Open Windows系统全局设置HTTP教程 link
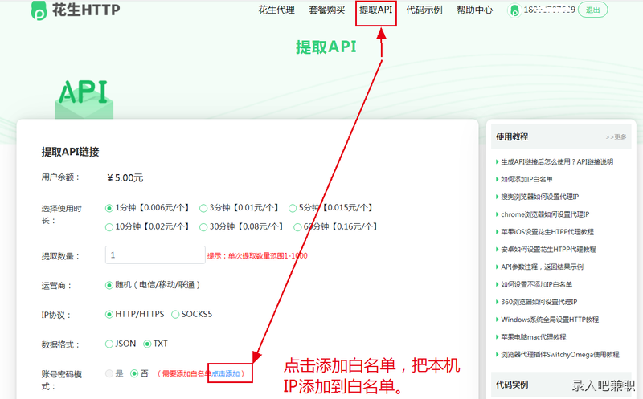This screenshot has height=399, width=643. coord(550,320)
